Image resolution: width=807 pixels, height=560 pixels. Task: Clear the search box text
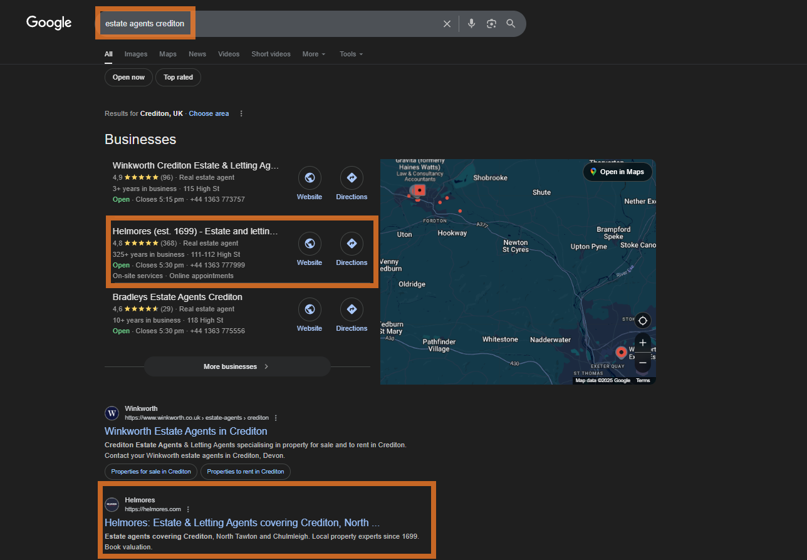pos(447,24)
